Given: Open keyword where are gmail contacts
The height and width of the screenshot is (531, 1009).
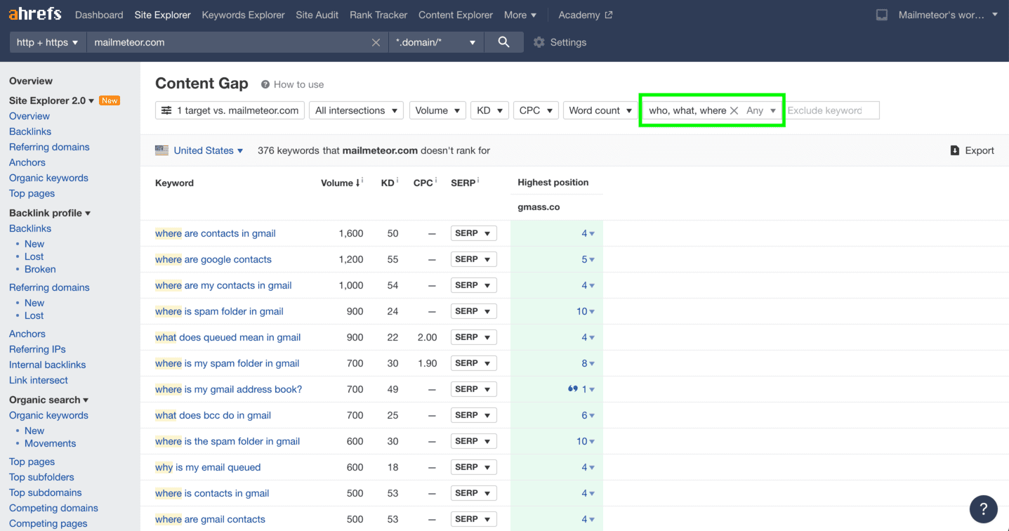Looking at the screenshot, I should [210, 519].
